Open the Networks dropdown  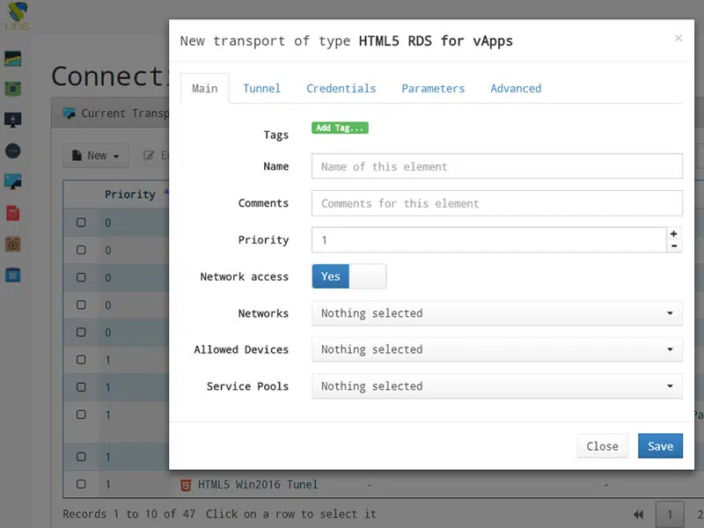tap(497, 313)
